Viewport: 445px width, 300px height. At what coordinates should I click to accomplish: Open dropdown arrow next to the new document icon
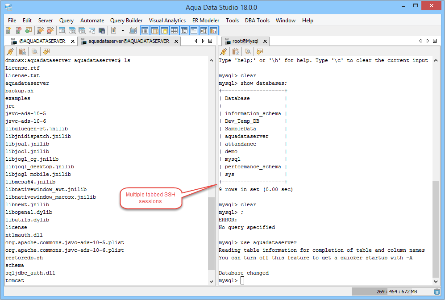123,30
